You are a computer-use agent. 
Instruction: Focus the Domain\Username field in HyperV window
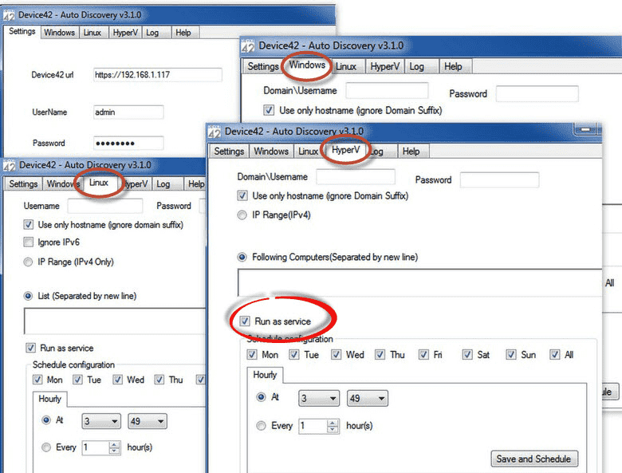coord(356,177)
